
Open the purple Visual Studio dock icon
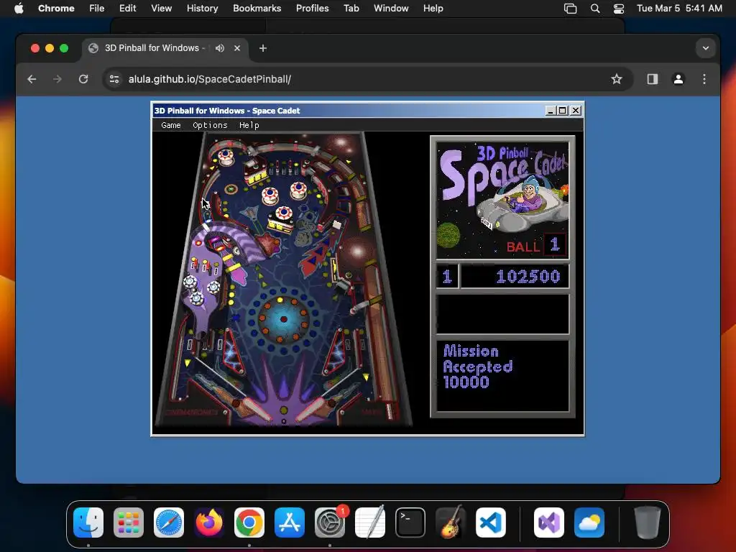coord(548,523)
